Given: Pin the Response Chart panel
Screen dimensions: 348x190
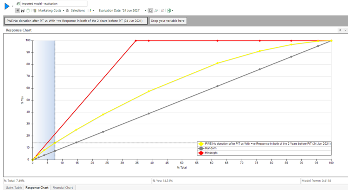Looking at the screenshot, I should point(340,30).
